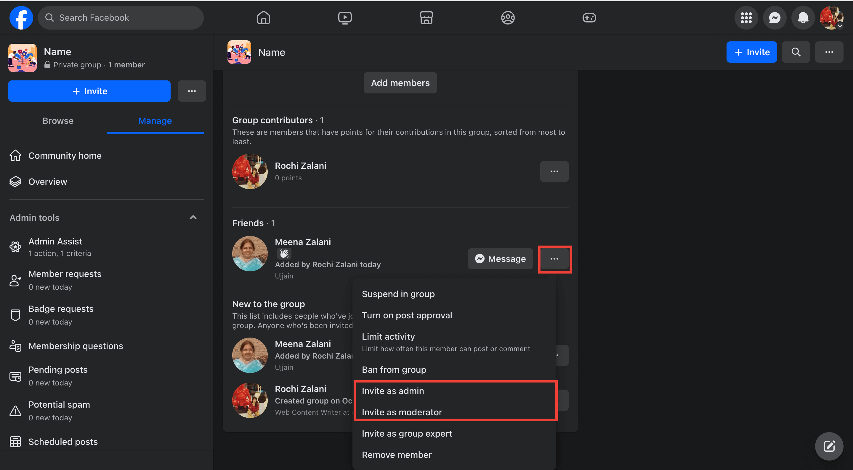The height and width of the screenshot is (470, 853).
Task: Select the Browse tab in group sidebar
Action: pyautogui.click(x=57, y=120)
